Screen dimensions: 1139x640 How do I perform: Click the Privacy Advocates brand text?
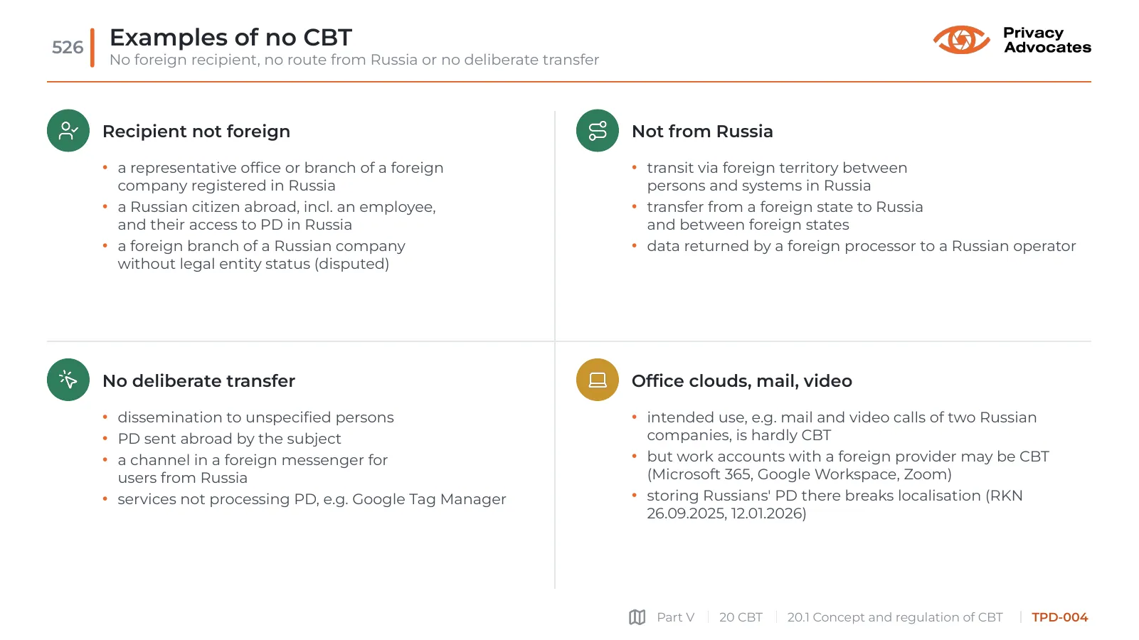click(x=1047, y=40)
